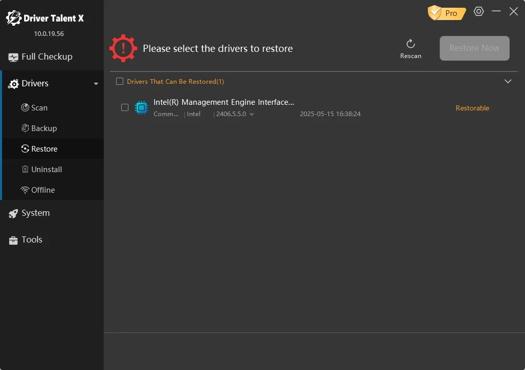Click the Restore Now button
525x370 pixels.
475,48
